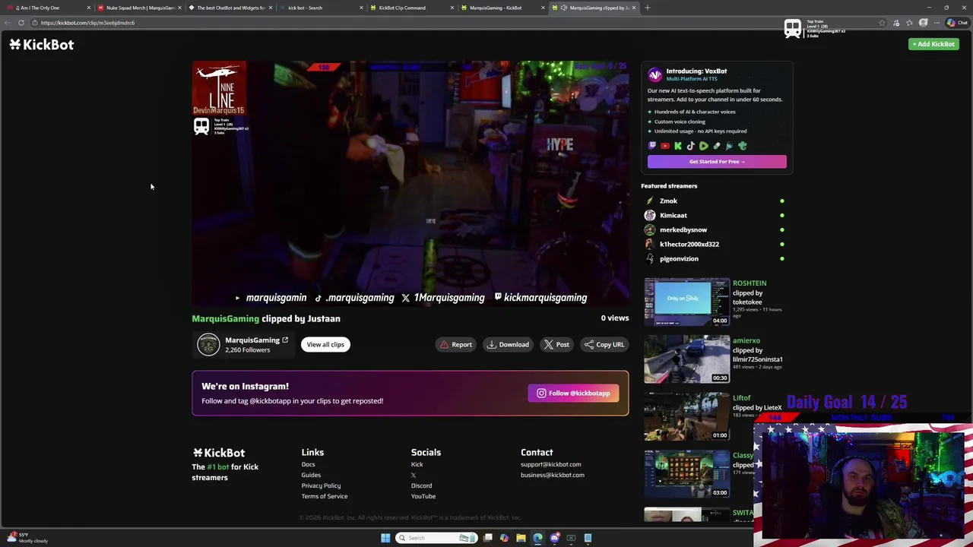The height and width of the screenshot is (547, 973).
Task: Report this clip
Action: pyautogui.click(x=455, y=345)
